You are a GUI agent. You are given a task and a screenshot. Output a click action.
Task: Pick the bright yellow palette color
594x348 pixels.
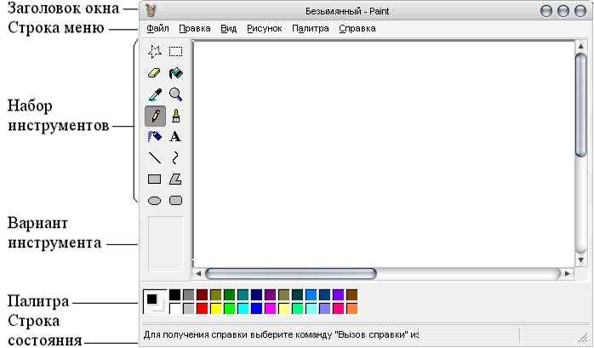[215, 308]
